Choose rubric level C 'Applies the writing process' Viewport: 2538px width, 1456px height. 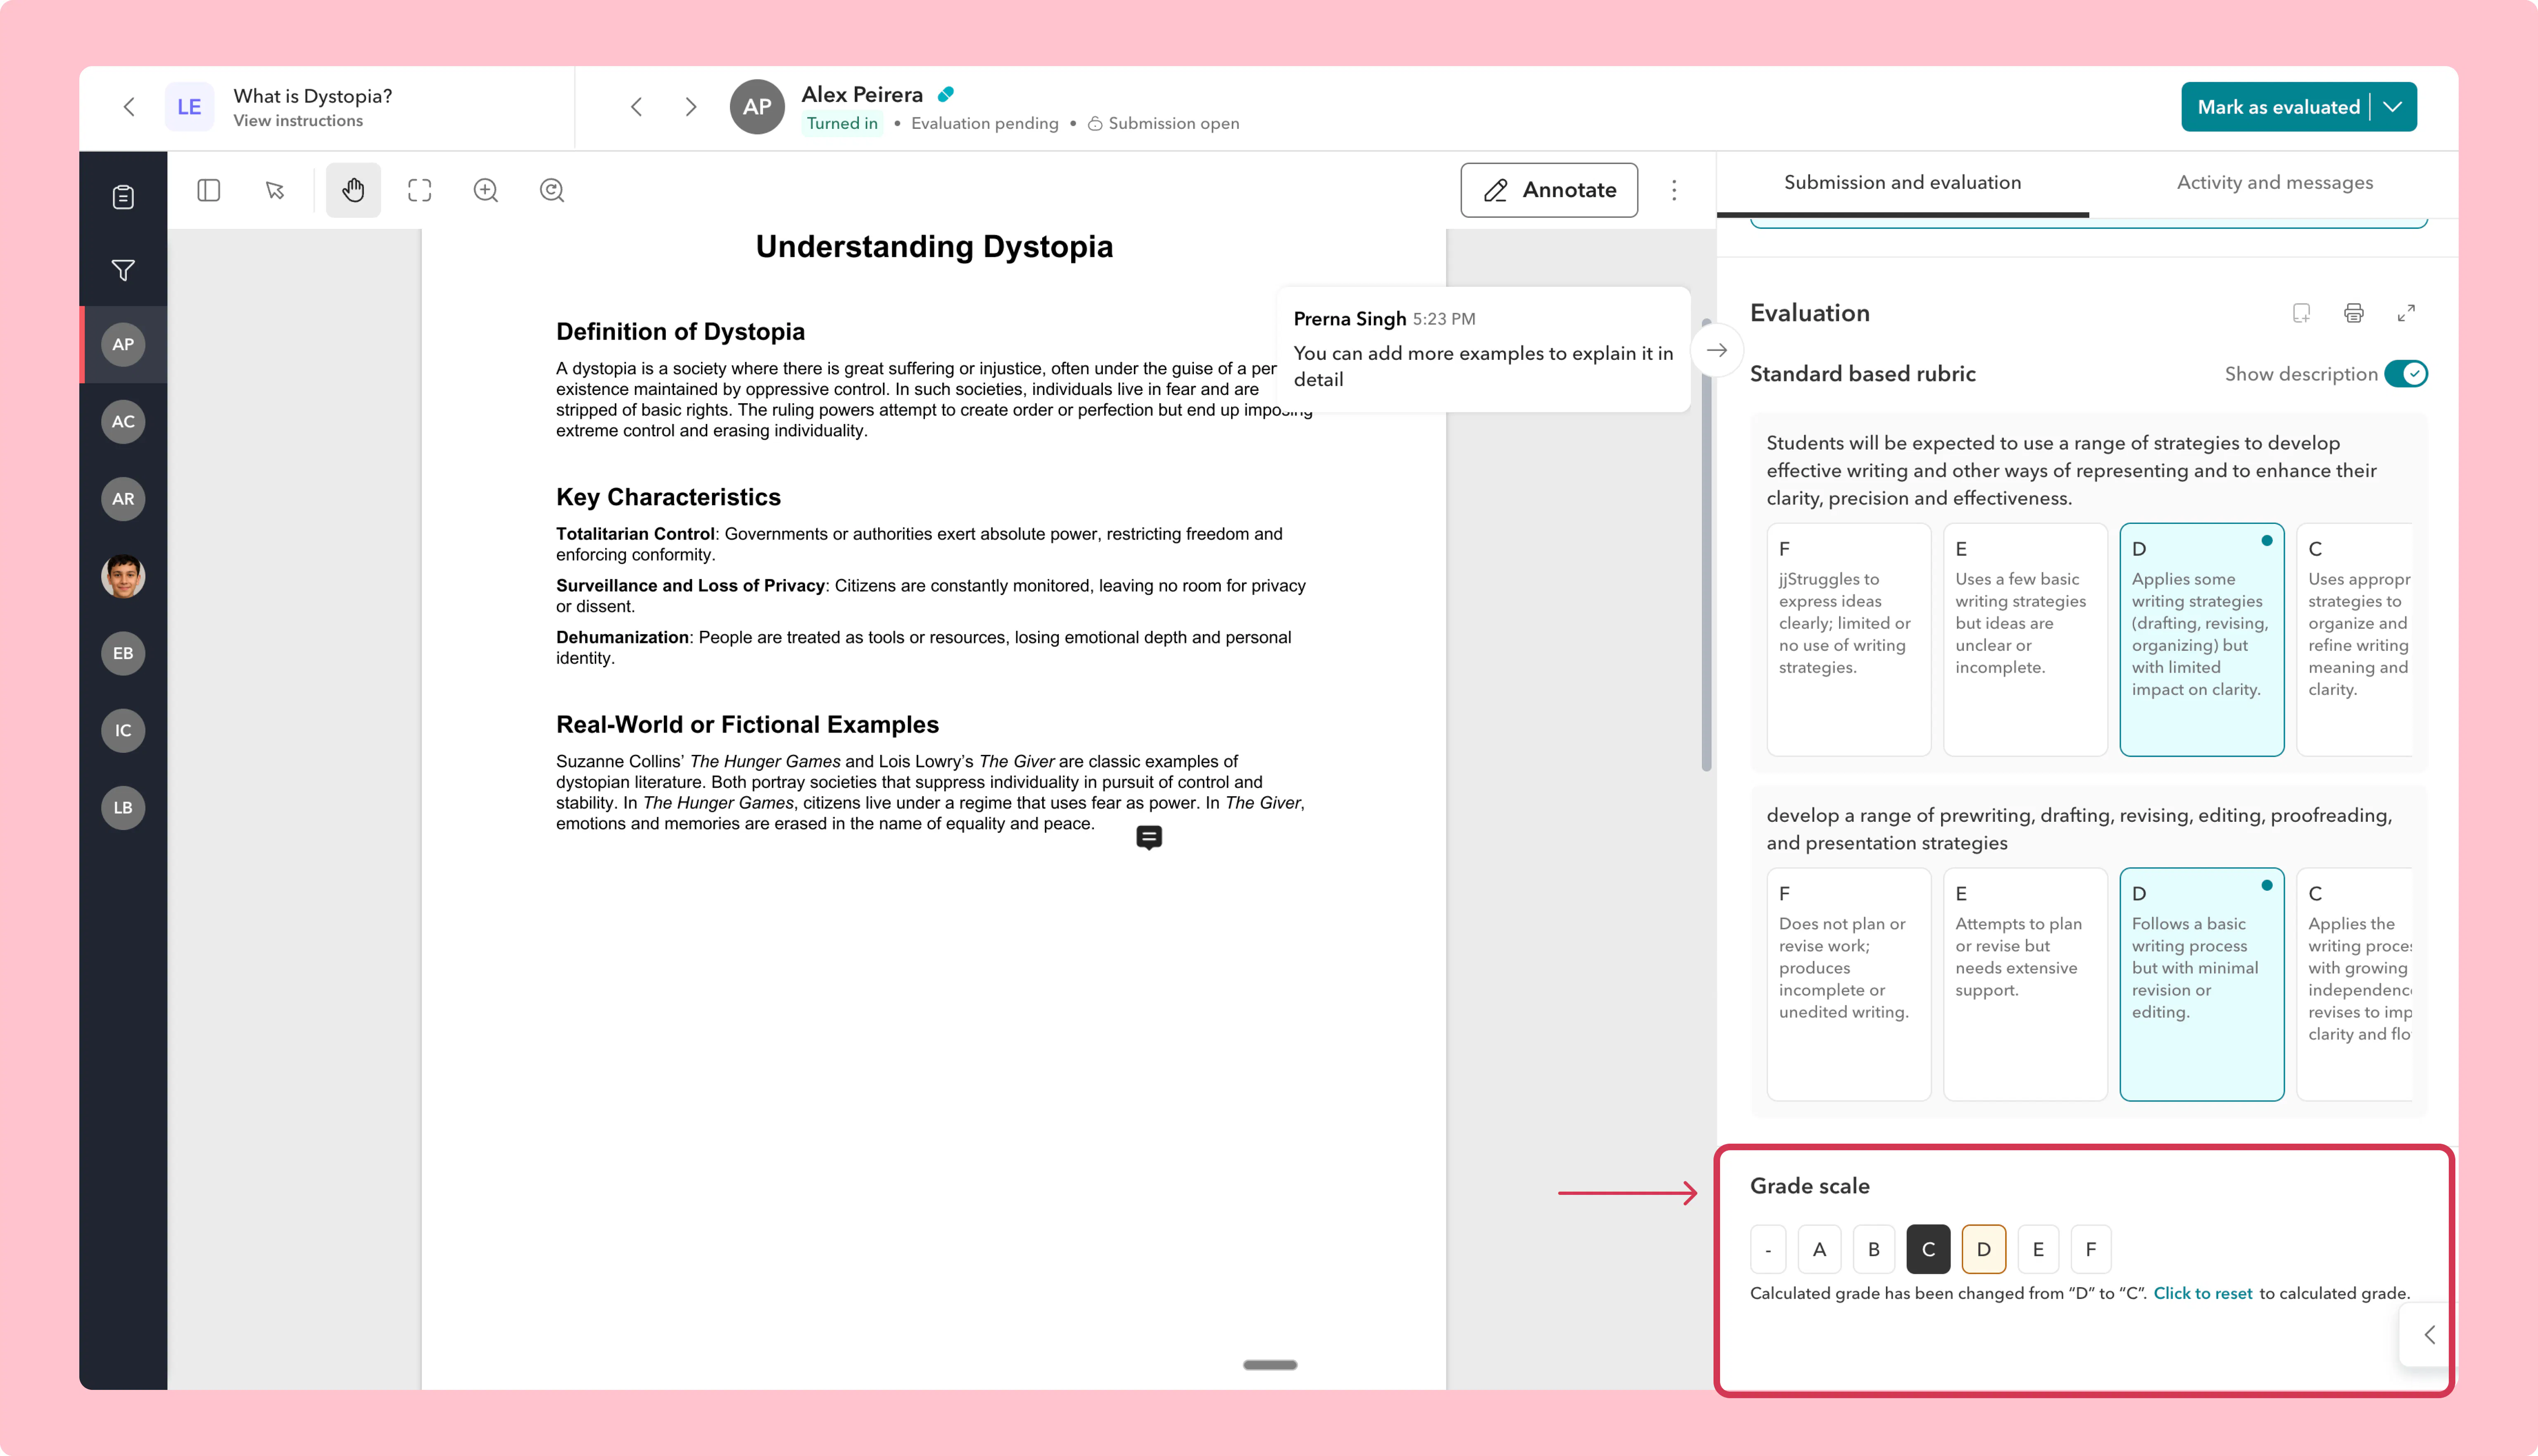click(x=2355, y=984)
